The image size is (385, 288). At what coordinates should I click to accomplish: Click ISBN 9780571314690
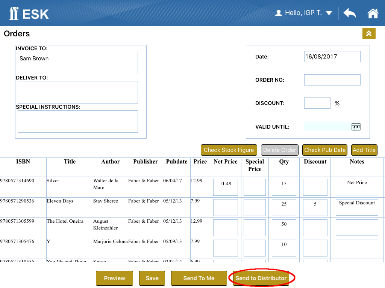pyautogui.click(x=17, y=181)
